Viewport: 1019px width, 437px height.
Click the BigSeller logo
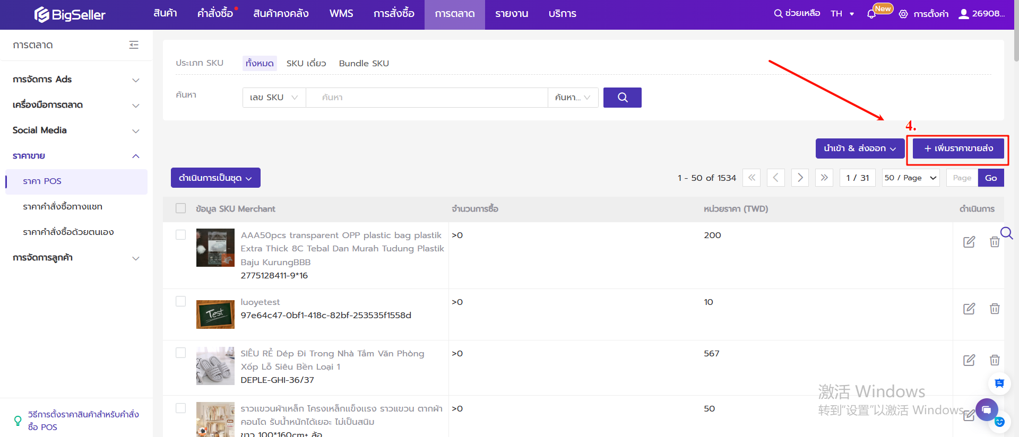(70, 14)
